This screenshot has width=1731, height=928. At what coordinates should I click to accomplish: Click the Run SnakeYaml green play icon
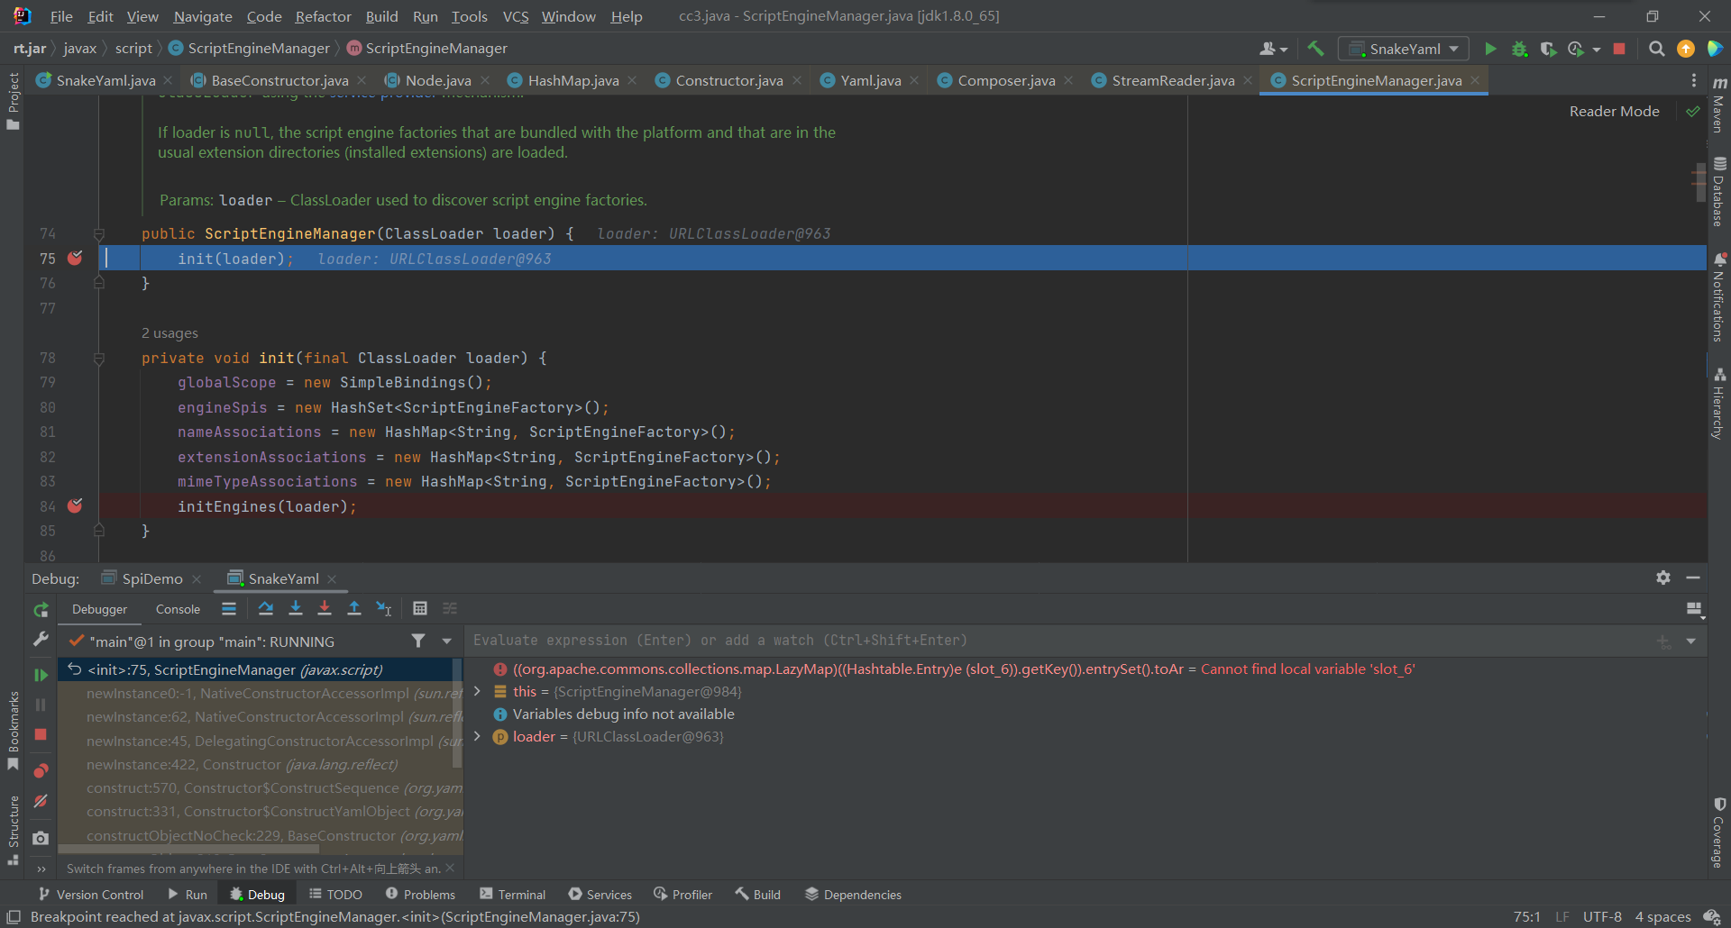1490,49
